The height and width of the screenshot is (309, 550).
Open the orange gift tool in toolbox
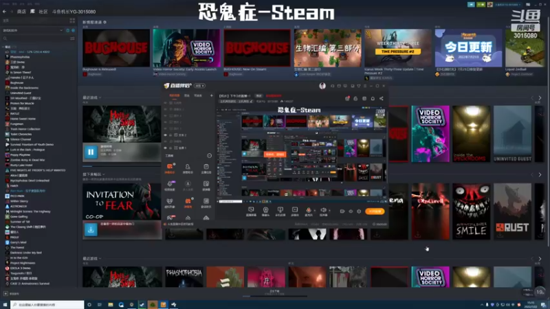pyautogui.click(x=188, y=203)
